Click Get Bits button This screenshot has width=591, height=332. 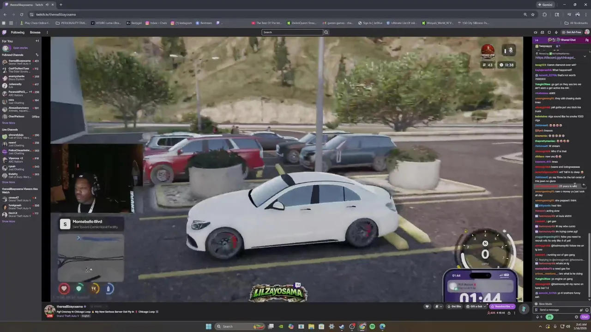[x=455, y=307]
